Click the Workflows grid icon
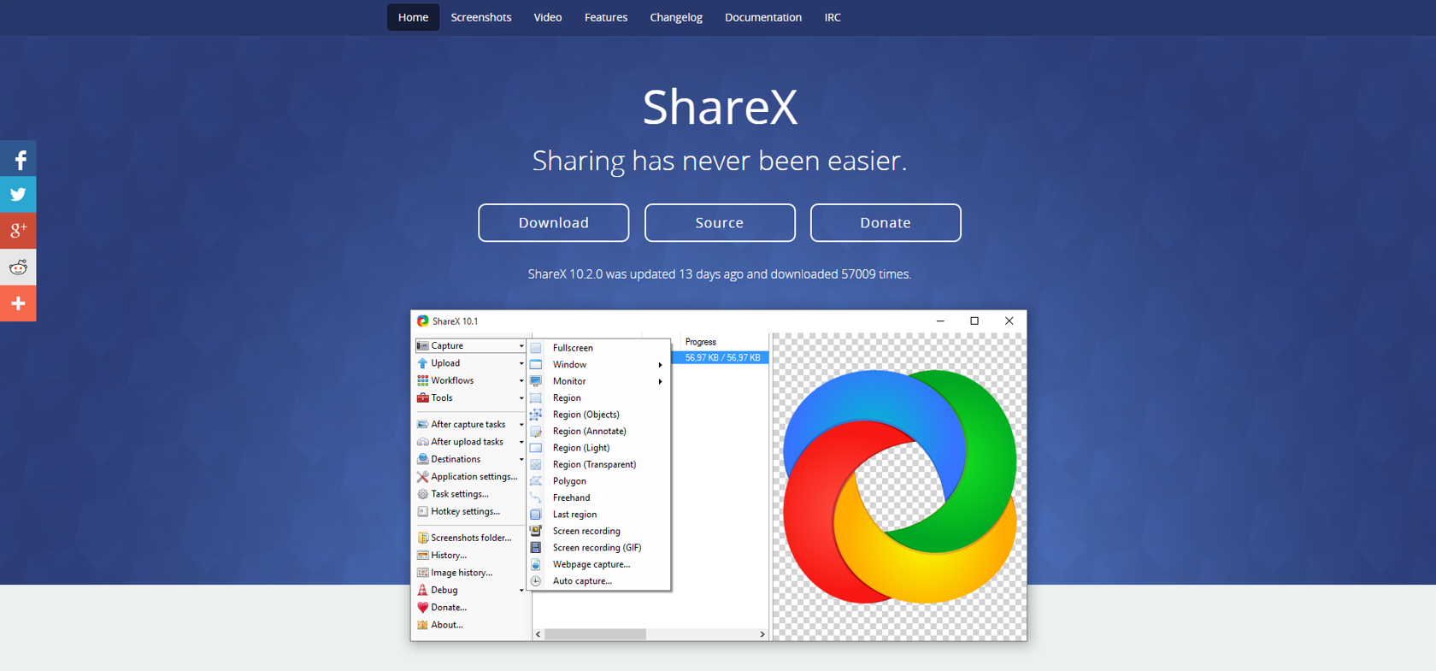Screen dimensions: 1436x671 422,380
